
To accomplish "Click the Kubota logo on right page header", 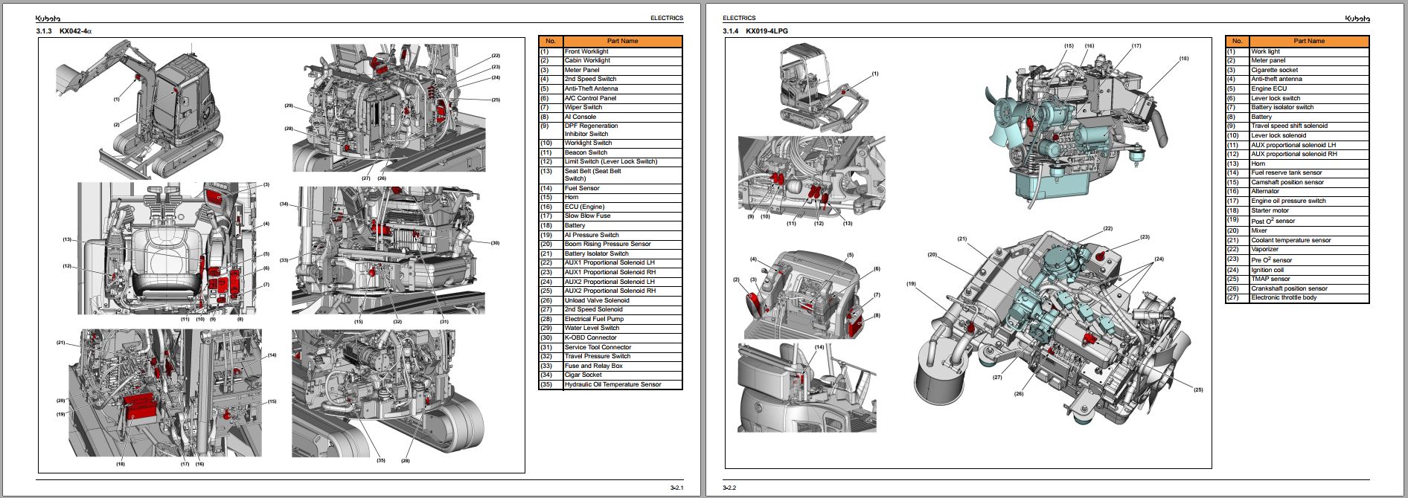I will tap(1357, 18).
